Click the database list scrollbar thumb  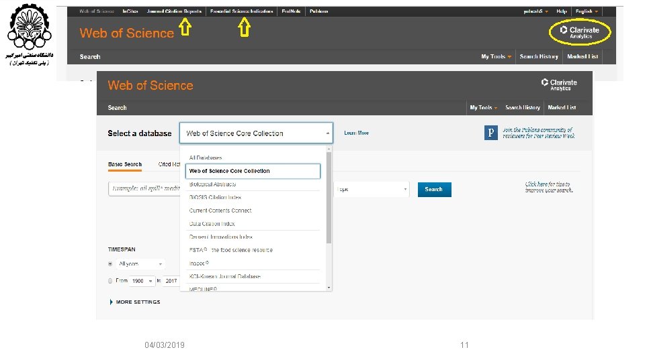[329, 198]
